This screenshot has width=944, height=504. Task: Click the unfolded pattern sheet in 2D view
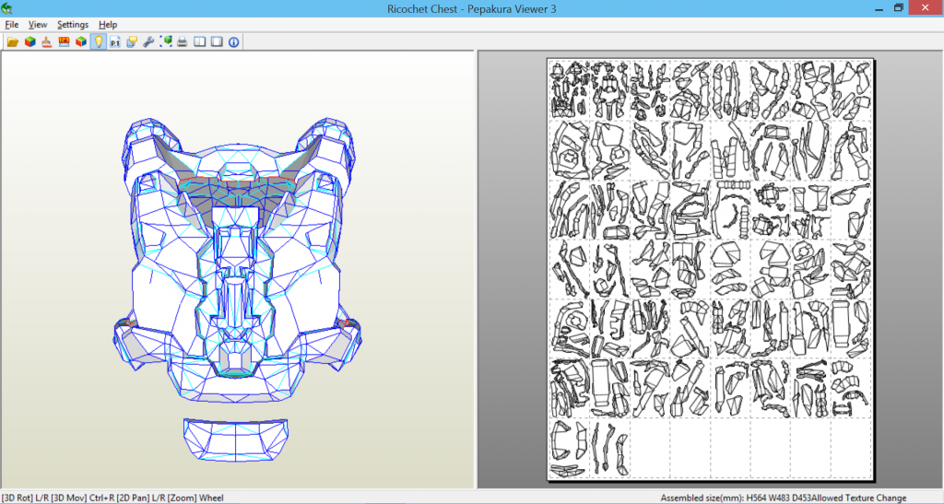pyautogui.click(x=710, y=269)
